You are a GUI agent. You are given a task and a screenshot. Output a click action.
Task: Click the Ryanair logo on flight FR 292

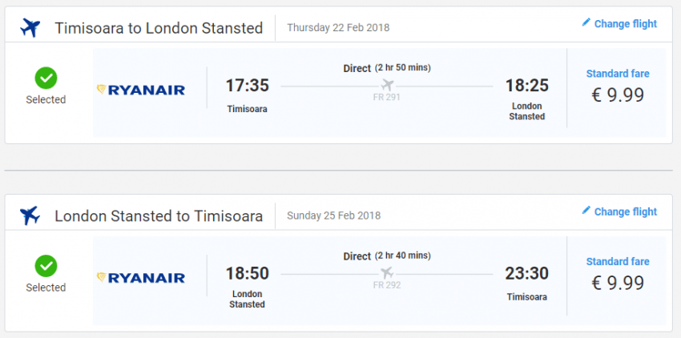pyautogui.click(x=141, y=278)
